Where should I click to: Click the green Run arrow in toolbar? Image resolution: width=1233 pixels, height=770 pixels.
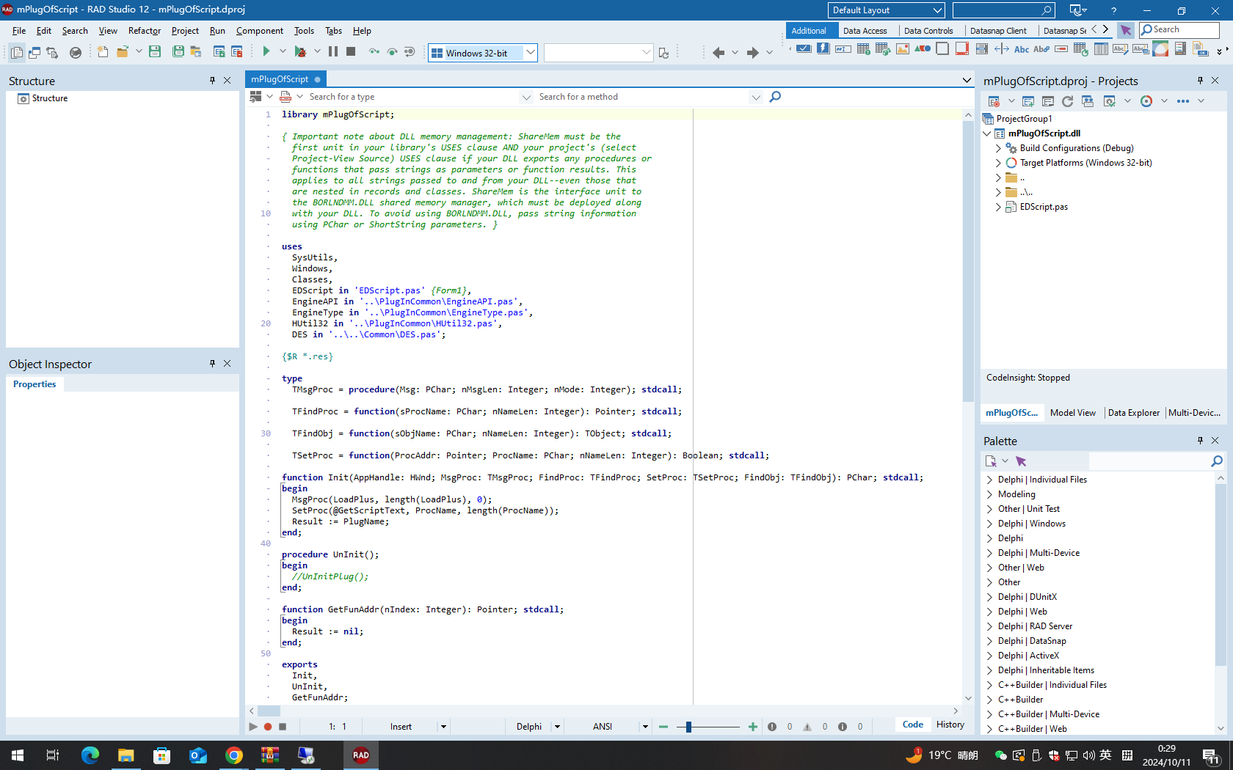266,51
